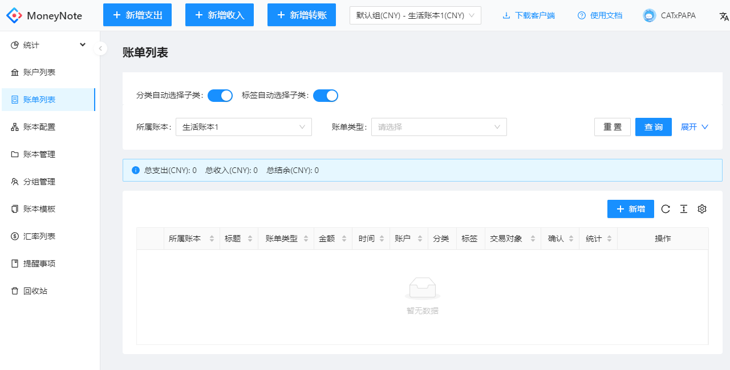The width and height of the screenshot is (730, 370).
Task: Open 账本配置 in sidebar
Action: [48, 127]
